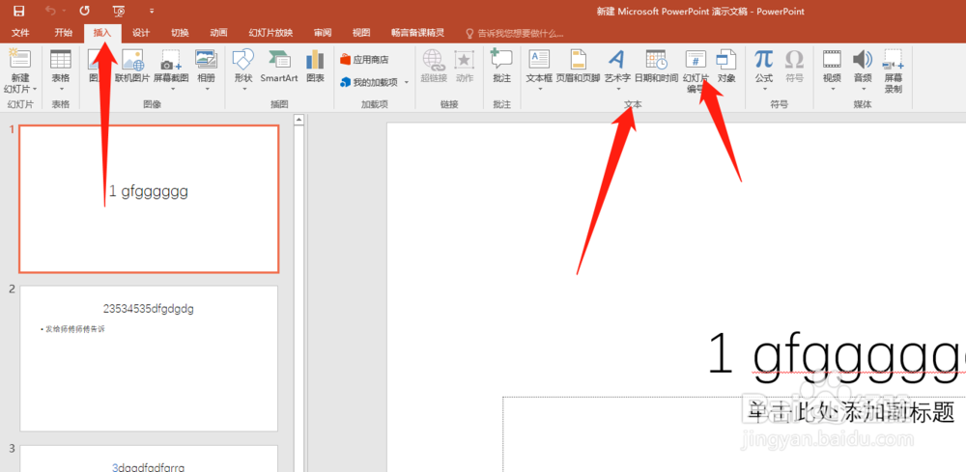Viewport: 966px width, 472px height.
Task: Click the 告诉我您想要做什么 search box
Action: [x=514, y=33]
